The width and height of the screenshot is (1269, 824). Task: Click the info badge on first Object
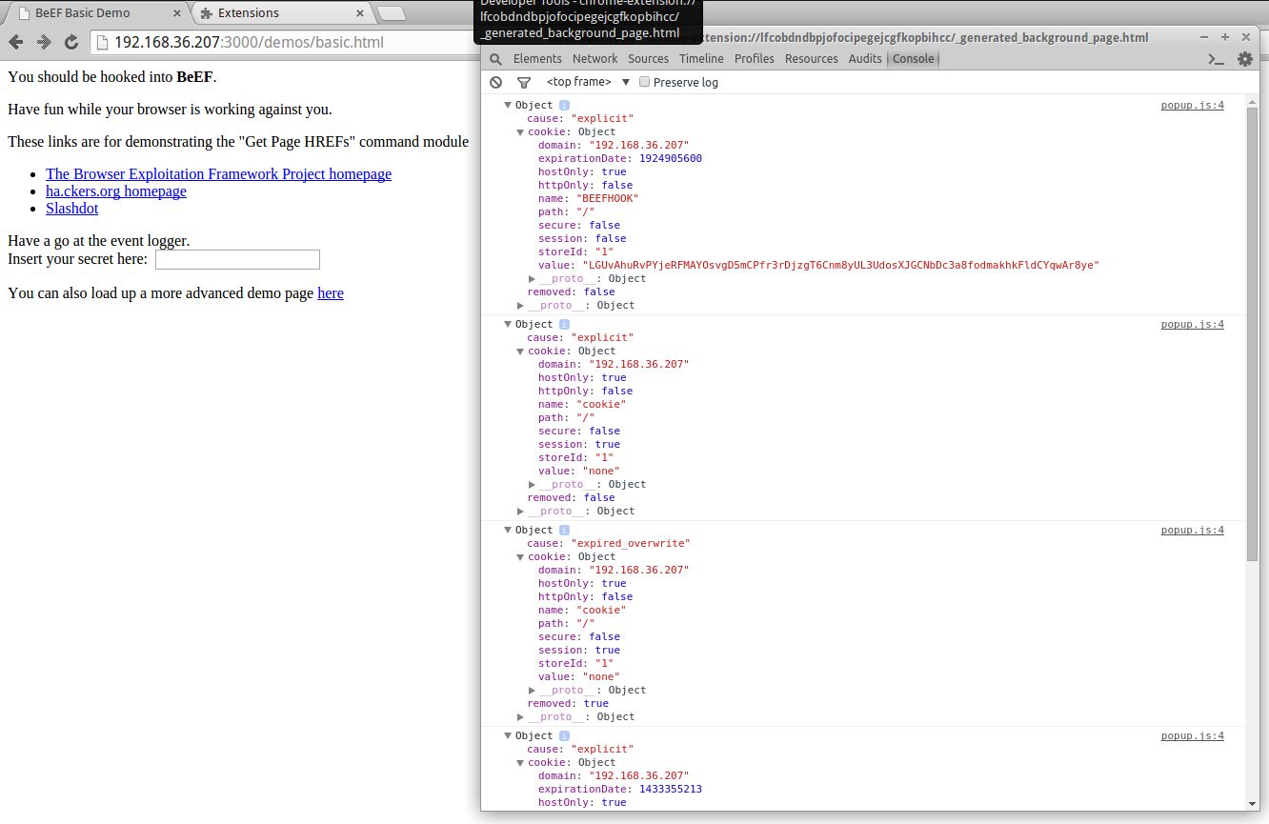click(x=564, y=105)
